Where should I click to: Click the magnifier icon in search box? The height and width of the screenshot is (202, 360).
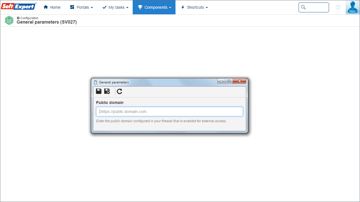click(x=303, y=7)
